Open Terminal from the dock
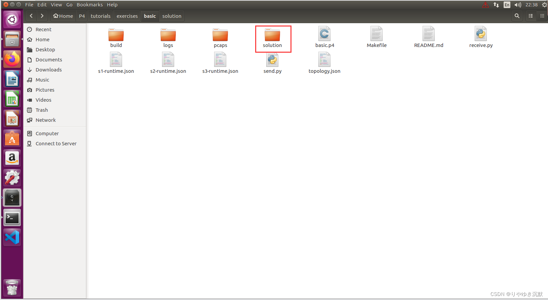The height and width of the screenshot is (300, 548). (12, 218)
